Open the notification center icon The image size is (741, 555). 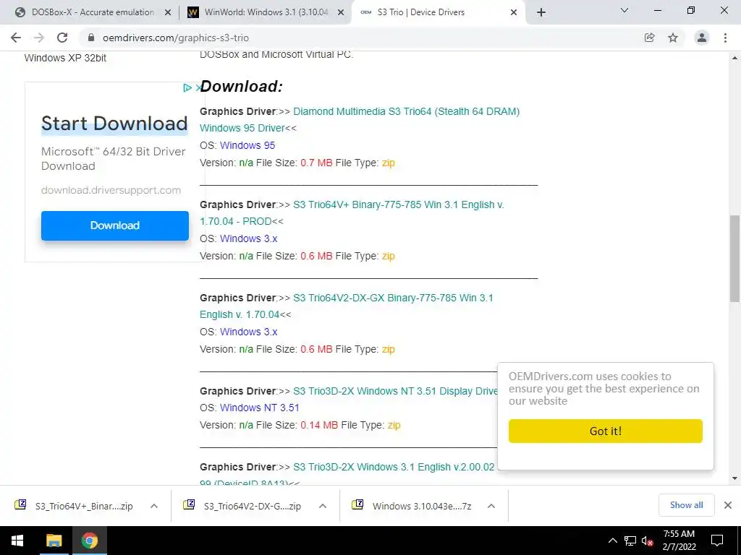(717, 541)
